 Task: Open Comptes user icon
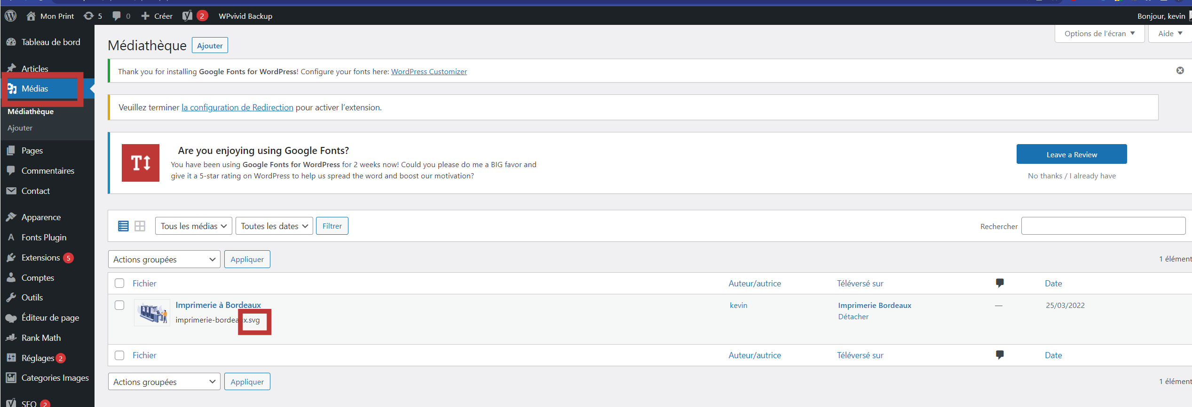pos(11,278)
